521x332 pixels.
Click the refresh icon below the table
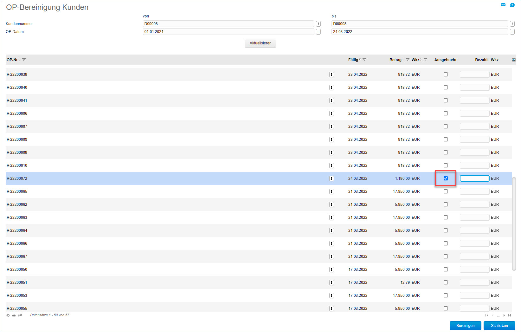point(8,315)
